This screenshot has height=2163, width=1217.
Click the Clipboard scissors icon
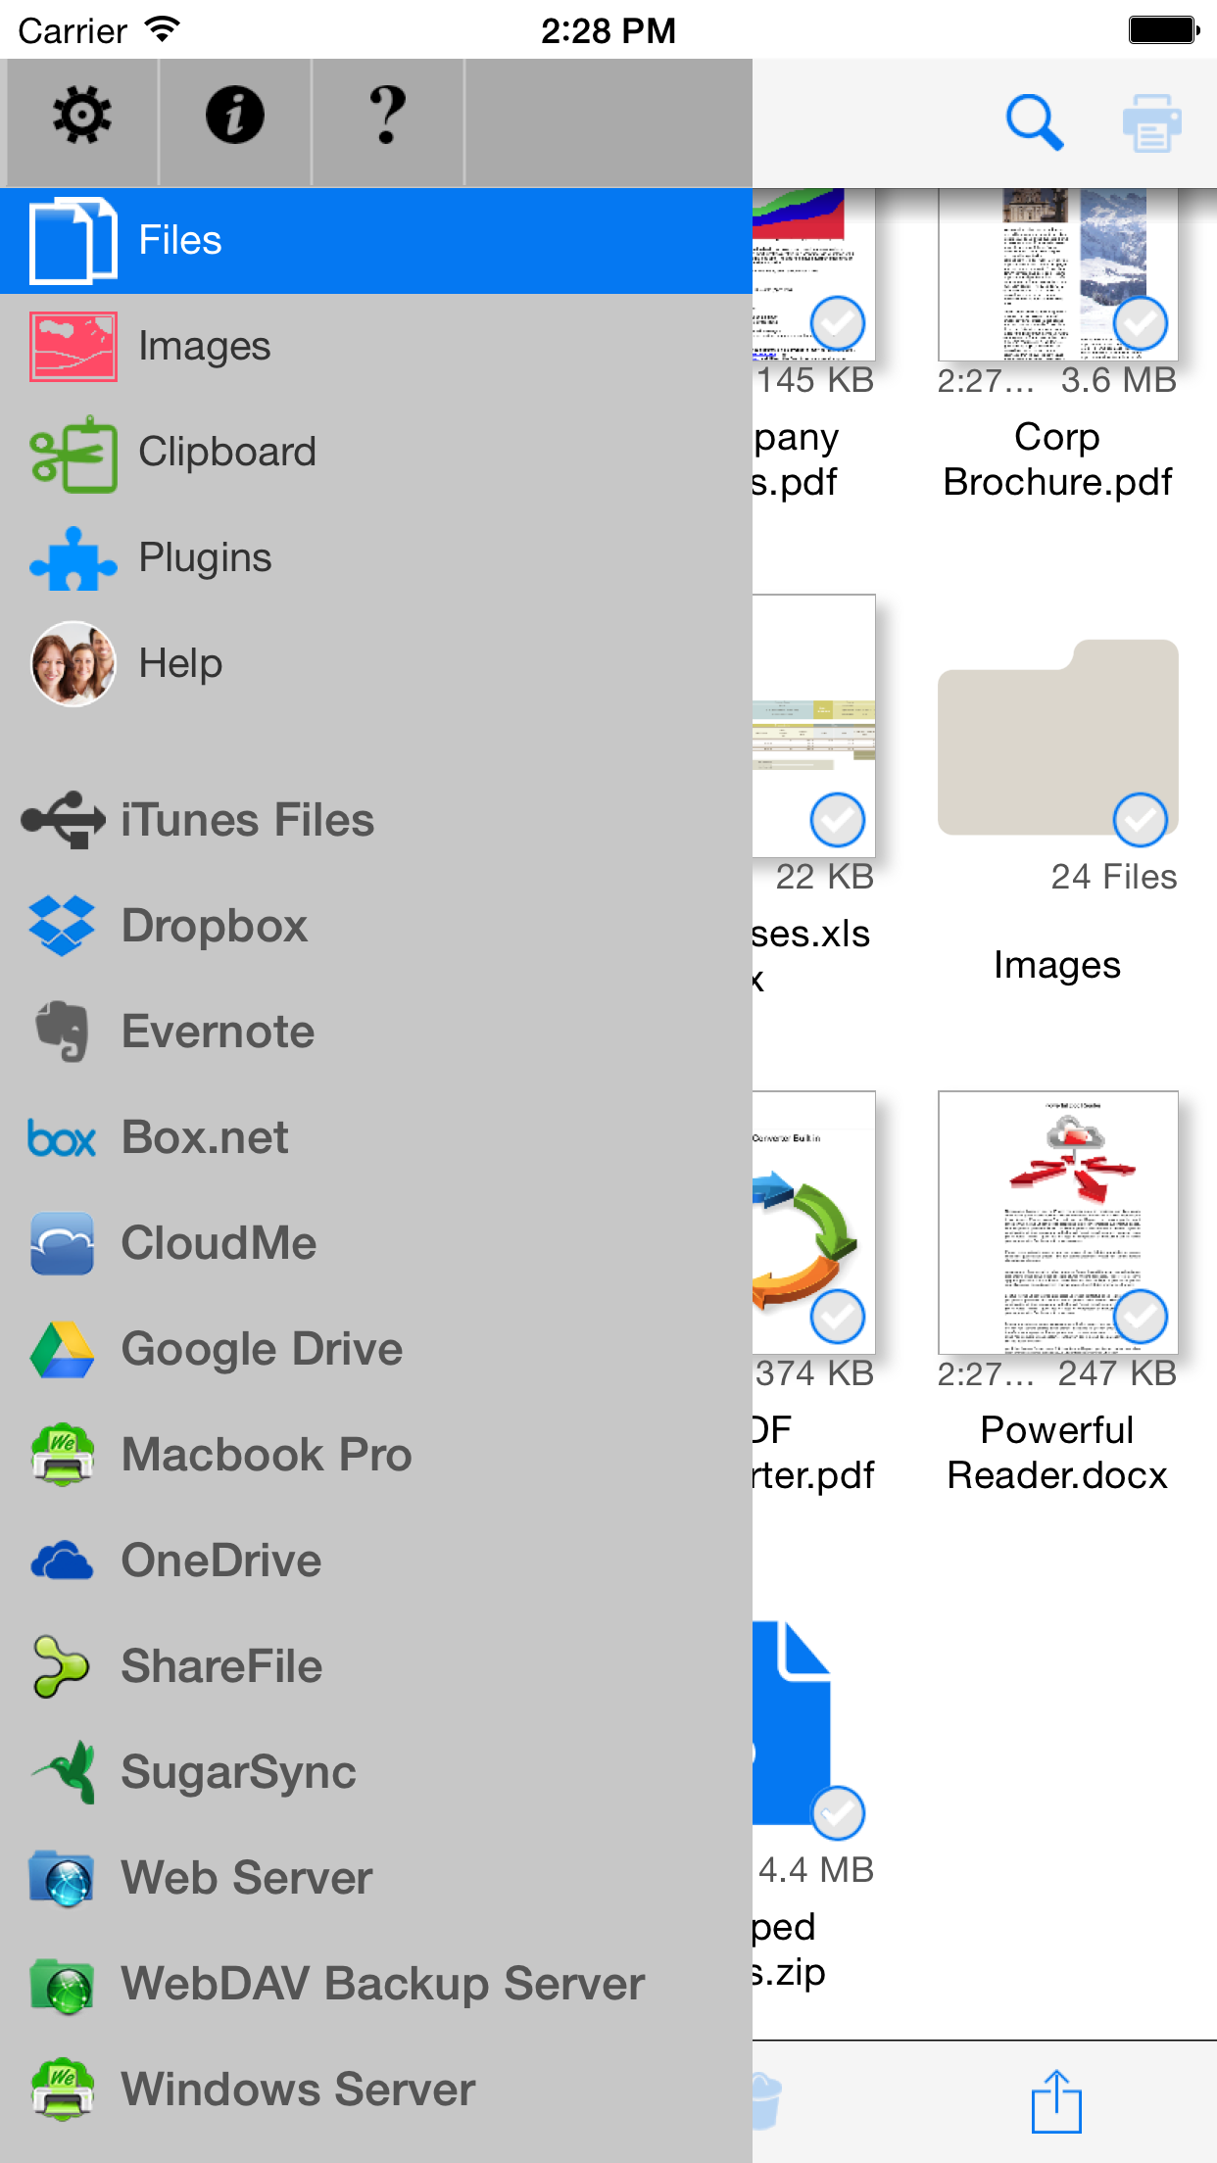73,453
